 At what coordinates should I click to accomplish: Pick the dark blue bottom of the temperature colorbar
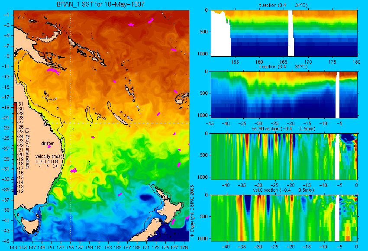(x=15, y=193)
